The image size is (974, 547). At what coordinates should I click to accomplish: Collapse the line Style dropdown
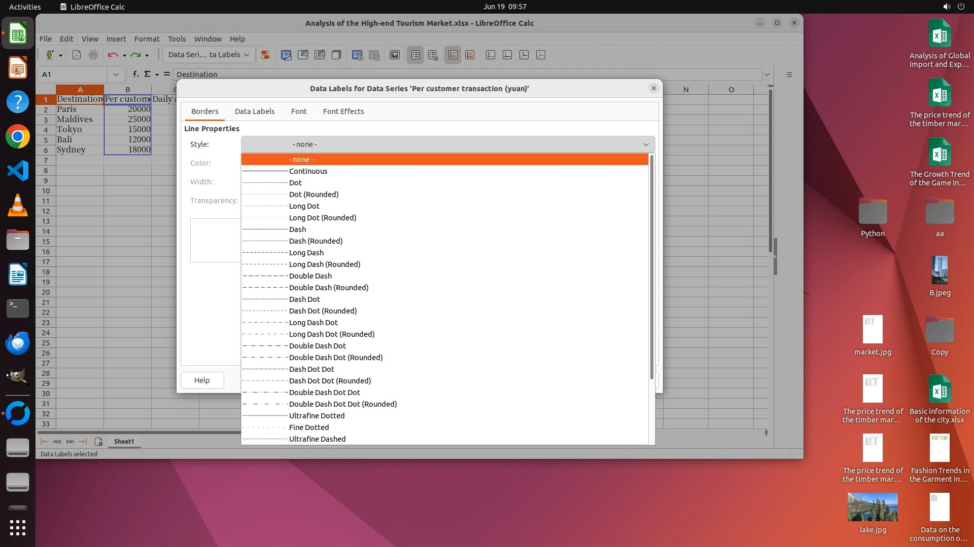point(646,144)
